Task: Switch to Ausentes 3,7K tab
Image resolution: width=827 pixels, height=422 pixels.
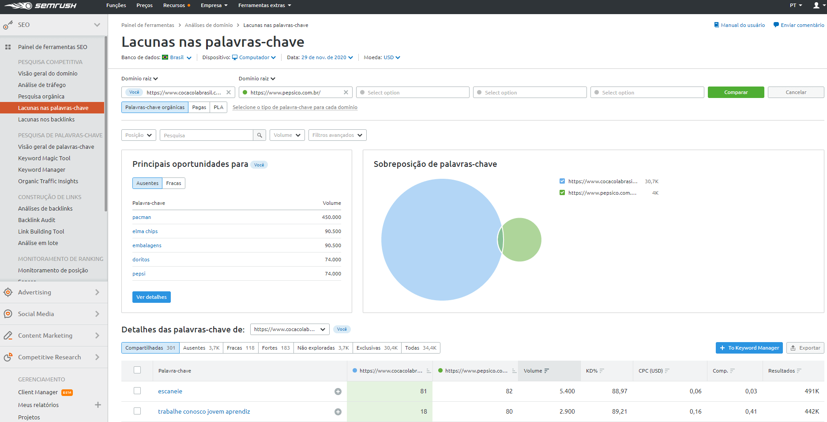Action: [201, 348]
